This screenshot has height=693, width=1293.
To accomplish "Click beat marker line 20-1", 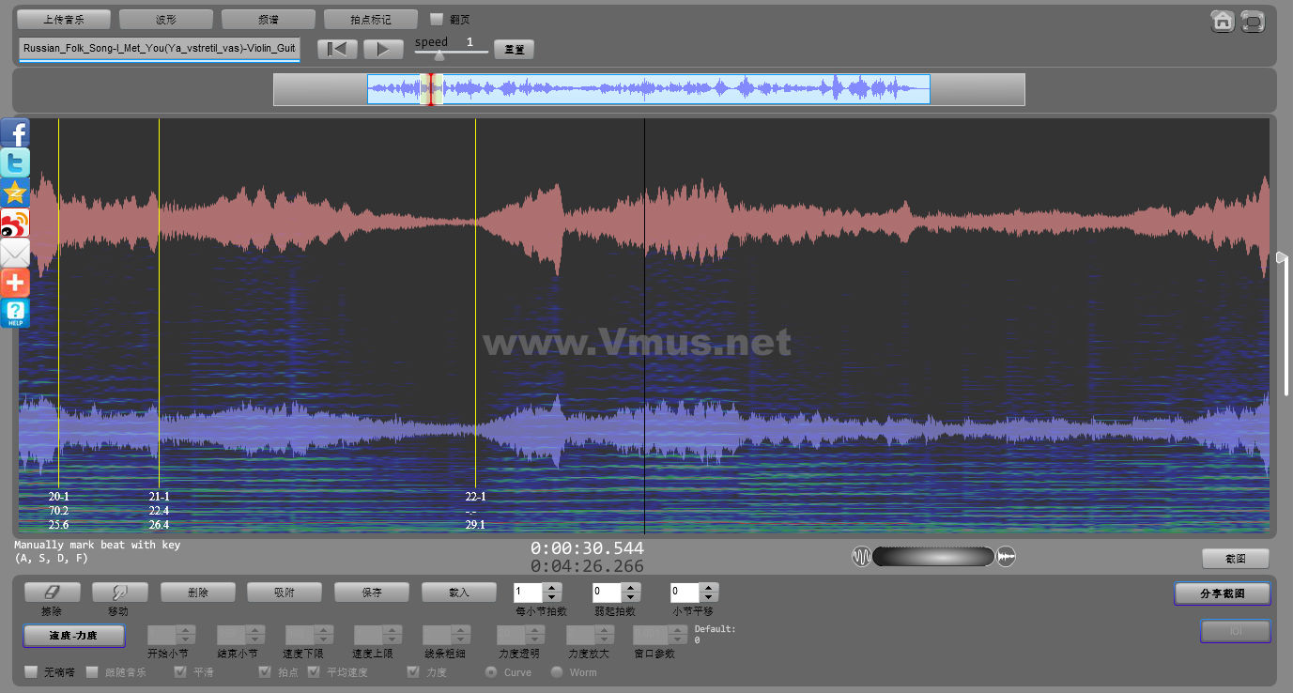I will (x=59, y=300).
